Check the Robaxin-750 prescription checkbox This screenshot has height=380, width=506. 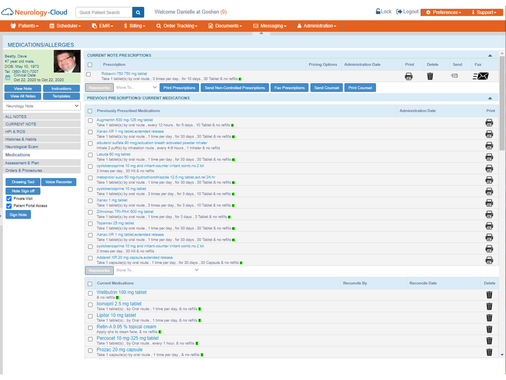[89, 74]
